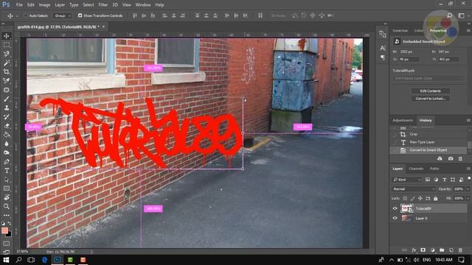
Task: Click the foreground color swatch
Action: [4, 230]
